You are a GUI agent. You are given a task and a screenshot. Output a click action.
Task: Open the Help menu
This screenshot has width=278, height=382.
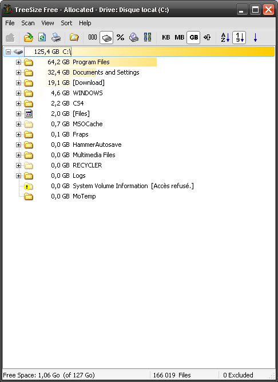coord(85,23)
